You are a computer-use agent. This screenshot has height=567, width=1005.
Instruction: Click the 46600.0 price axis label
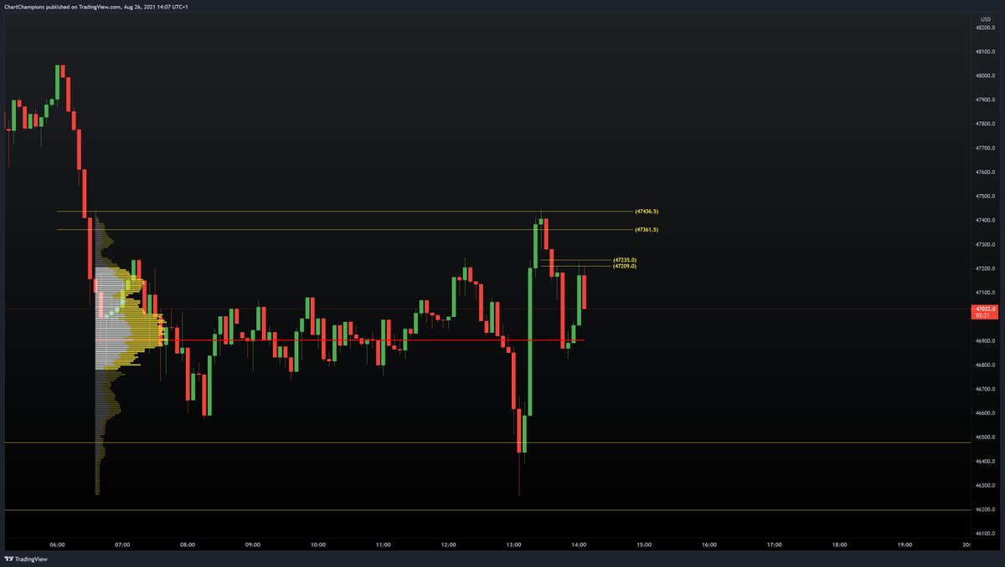tap(984, 413)
